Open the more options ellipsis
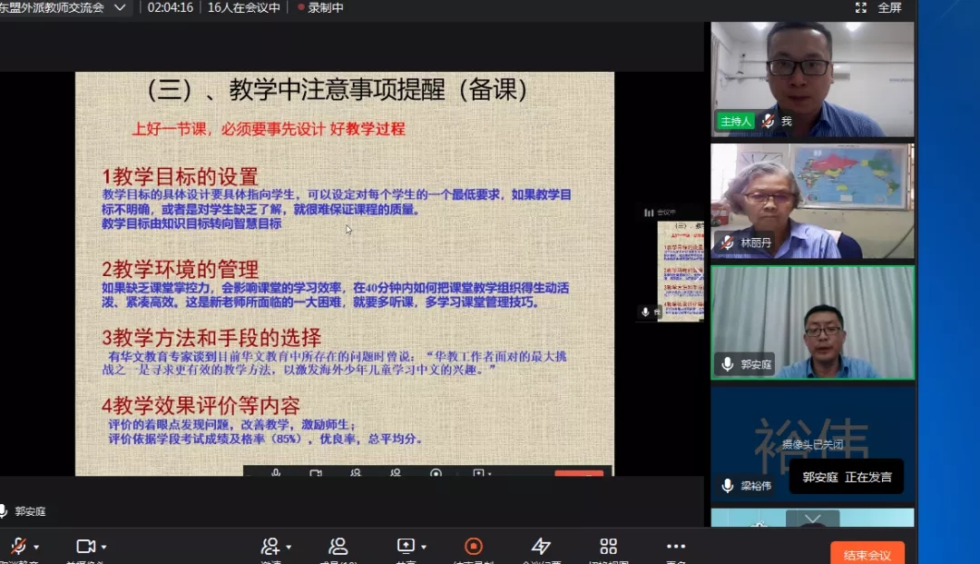The image size is (980, 564). tap(676, 546)
